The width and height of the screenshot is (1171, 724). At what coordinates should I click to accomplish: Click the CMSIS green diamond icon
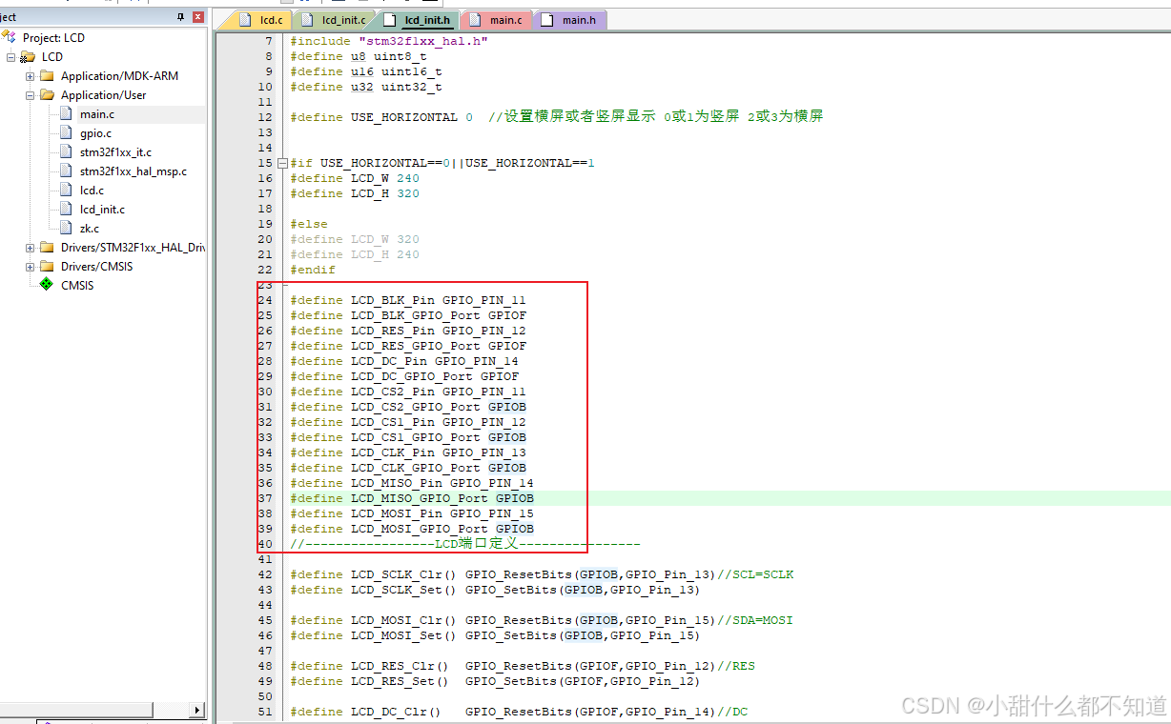point(46,285)
